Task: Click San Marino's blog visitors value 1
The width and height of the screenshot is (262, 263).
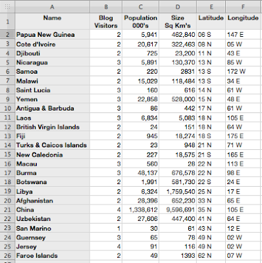Action: [x=106, y=228]
